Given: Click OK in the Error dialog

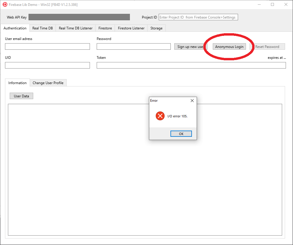Looking at the screenshot, I should tap(181, 134).
